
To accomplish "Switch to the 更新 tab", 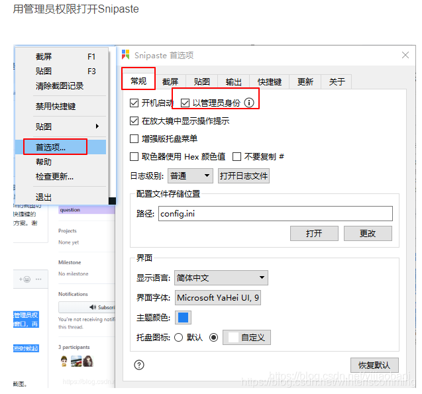I will pyautogui.click(x=305, y=81).
